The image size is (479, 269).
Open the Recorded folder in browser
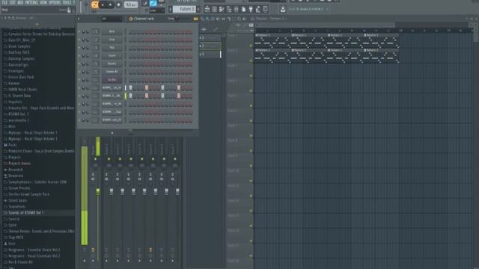15,170
